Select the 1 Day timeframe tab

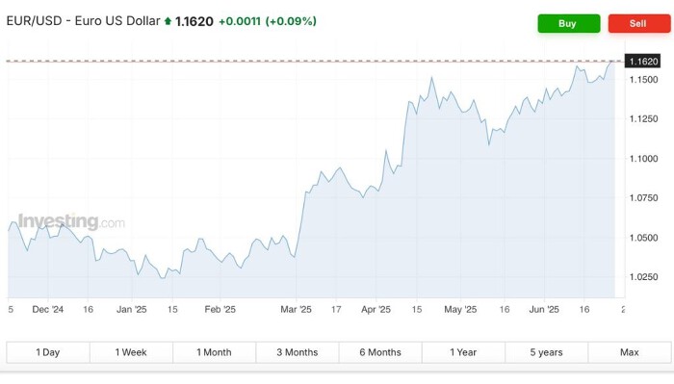click(x=48, y=352)
